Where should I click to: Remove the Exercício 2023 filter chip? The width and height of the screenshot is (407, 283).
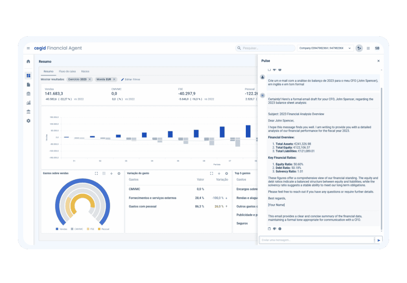(x=90, y=79)
